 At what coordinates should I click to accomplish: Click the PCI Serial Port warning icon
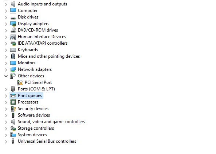(x=20, y=82)
